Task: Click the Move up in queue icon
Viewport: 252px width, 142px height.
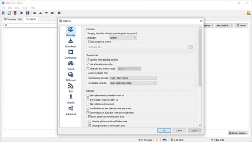Action: point(41,13)
